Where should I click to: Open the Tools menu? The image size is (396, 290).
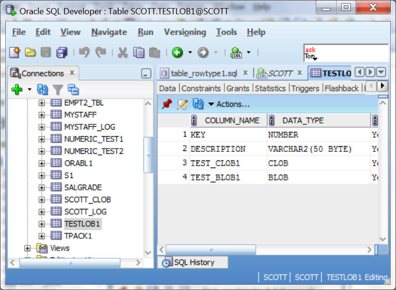pyautogui.click(x=227, y=32)
